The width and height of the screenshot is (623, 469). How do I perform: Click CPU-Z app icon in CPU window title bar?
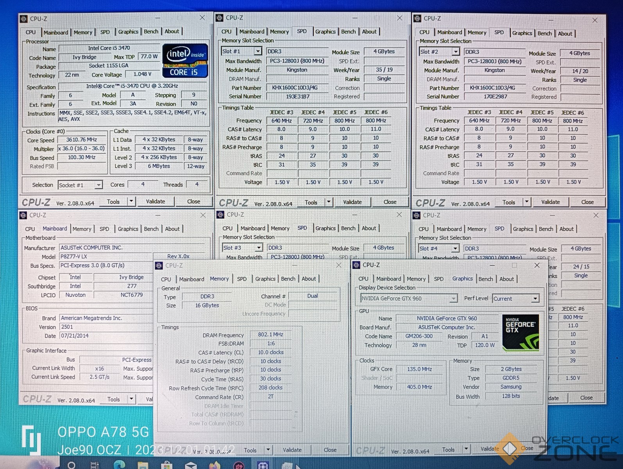pos(24,19)
